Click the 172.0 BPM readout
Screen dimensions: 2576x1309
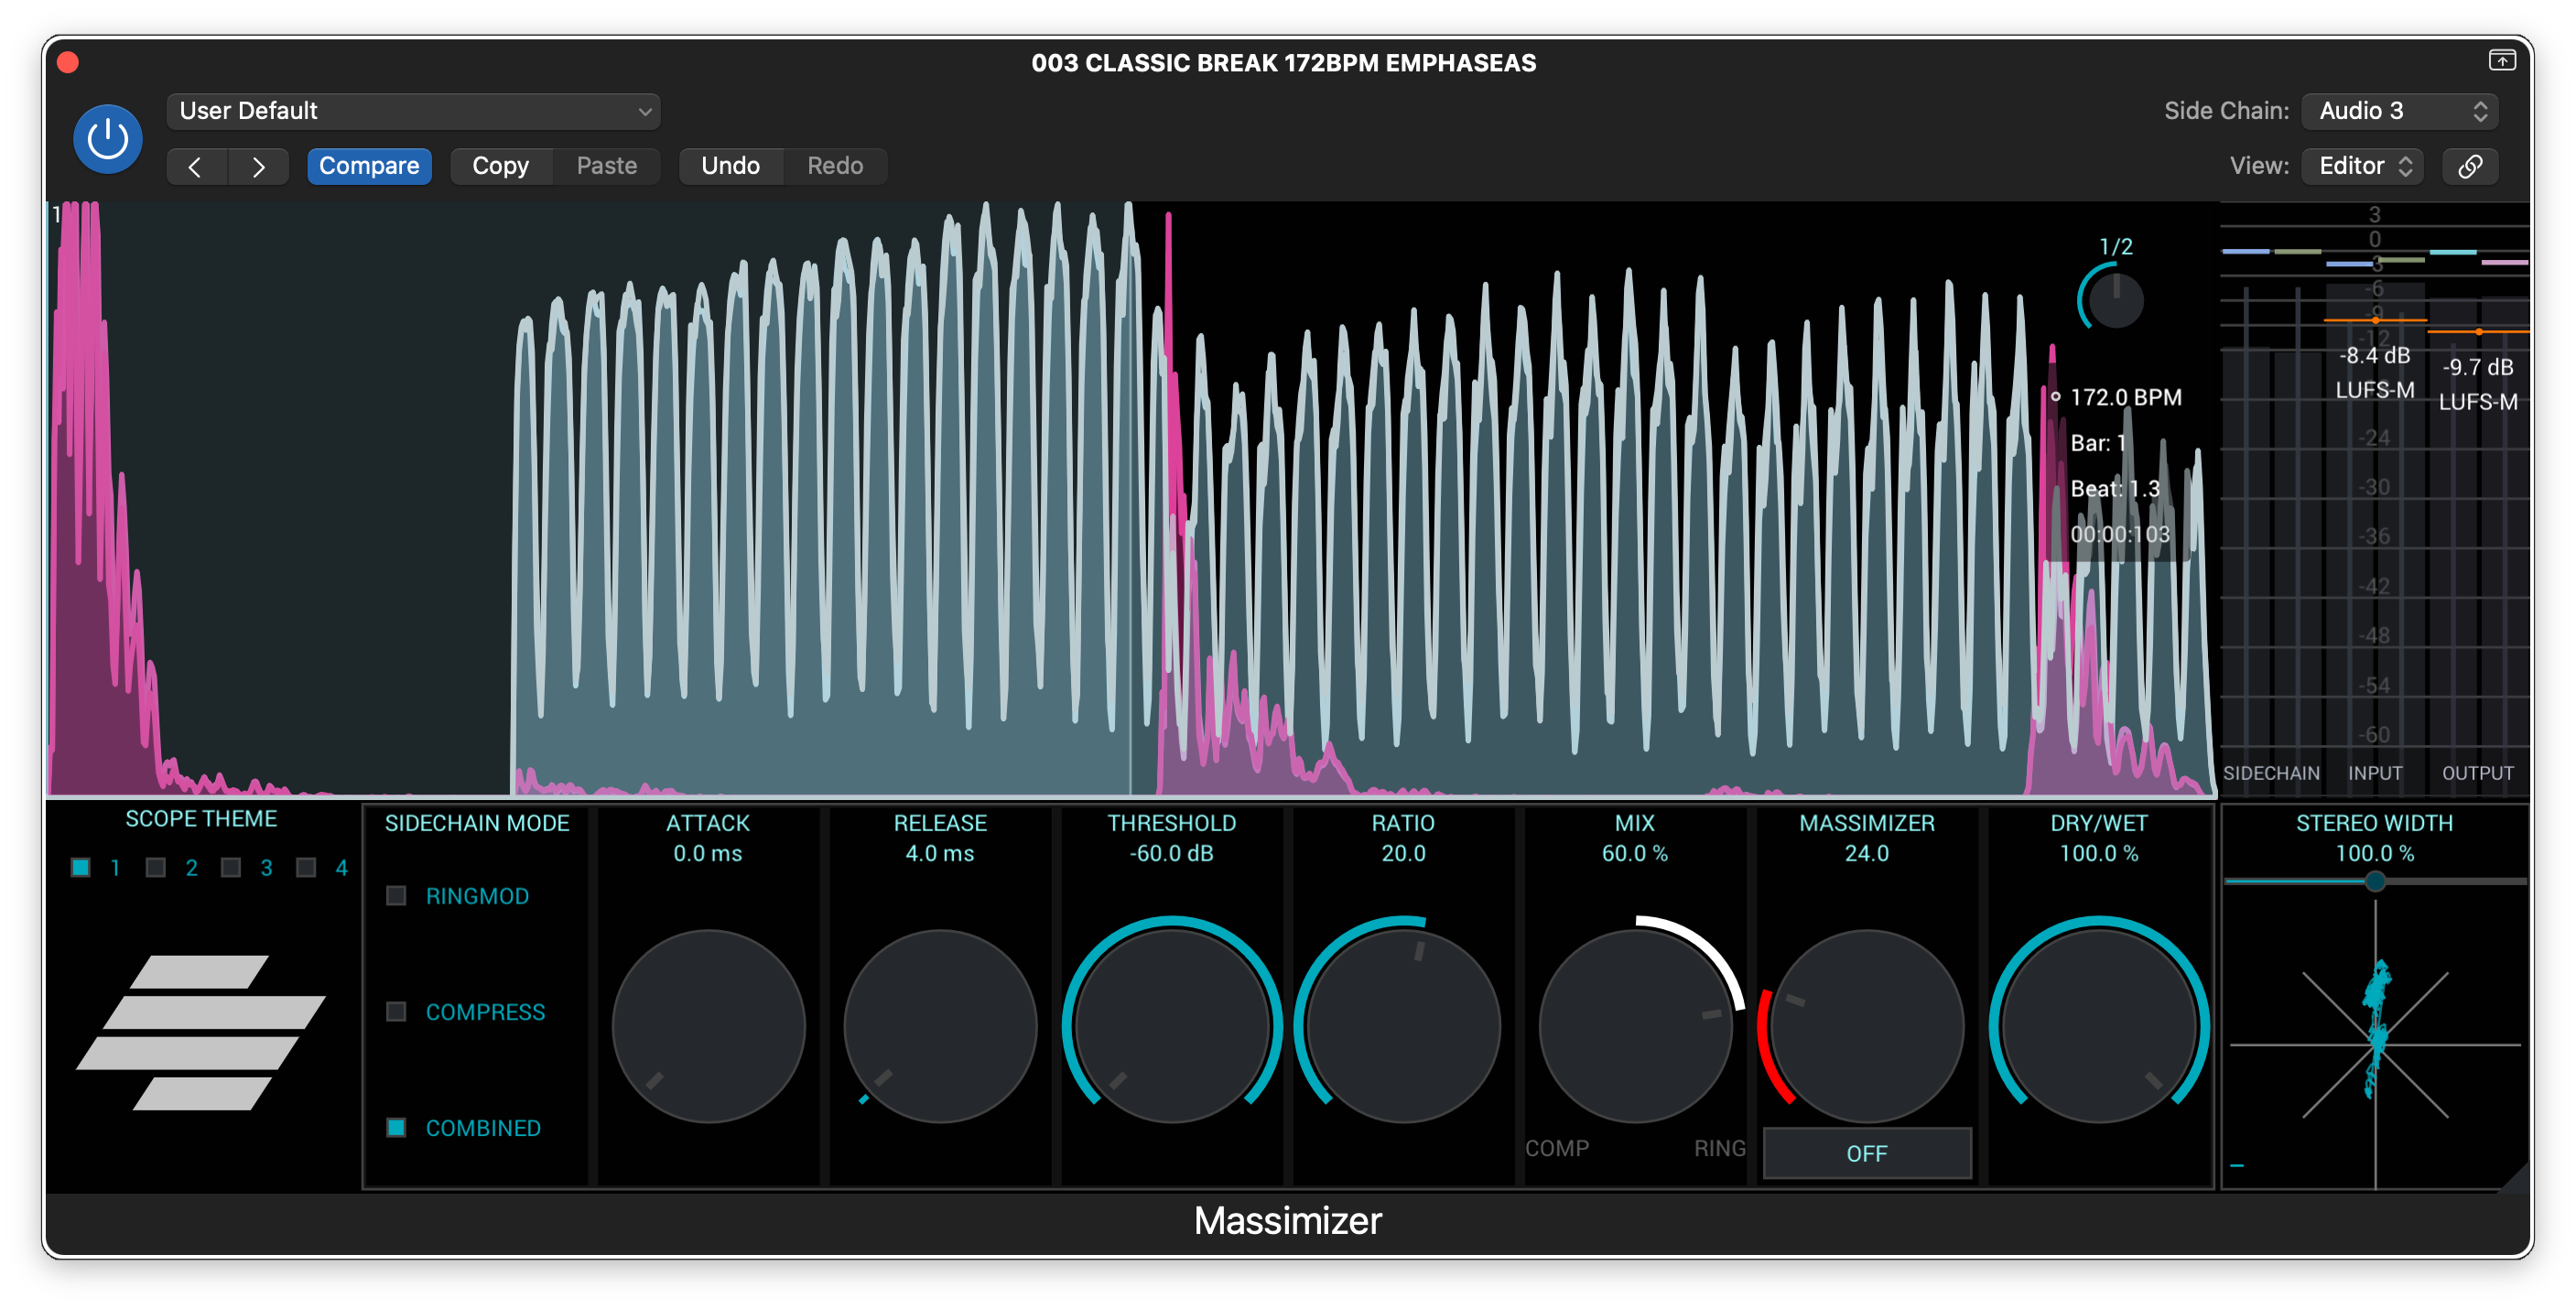(x=2125, y=397)
